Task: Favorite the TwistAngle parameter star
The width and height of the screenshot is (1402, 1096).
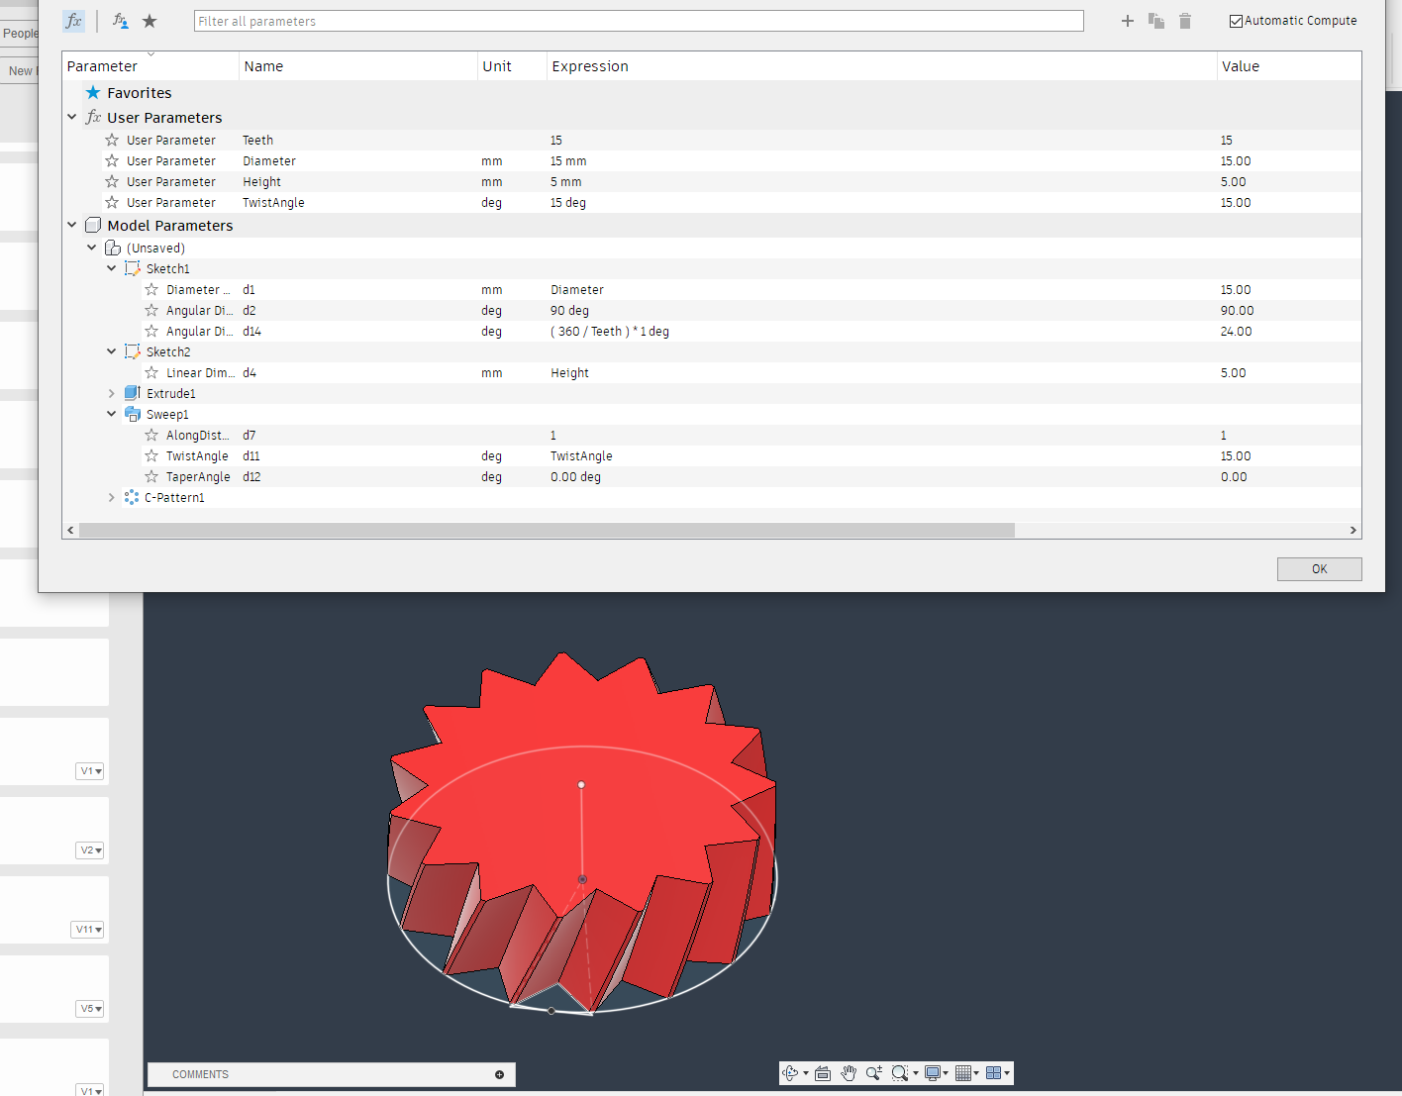Action: pyautogui.click(x=110, y=202)
